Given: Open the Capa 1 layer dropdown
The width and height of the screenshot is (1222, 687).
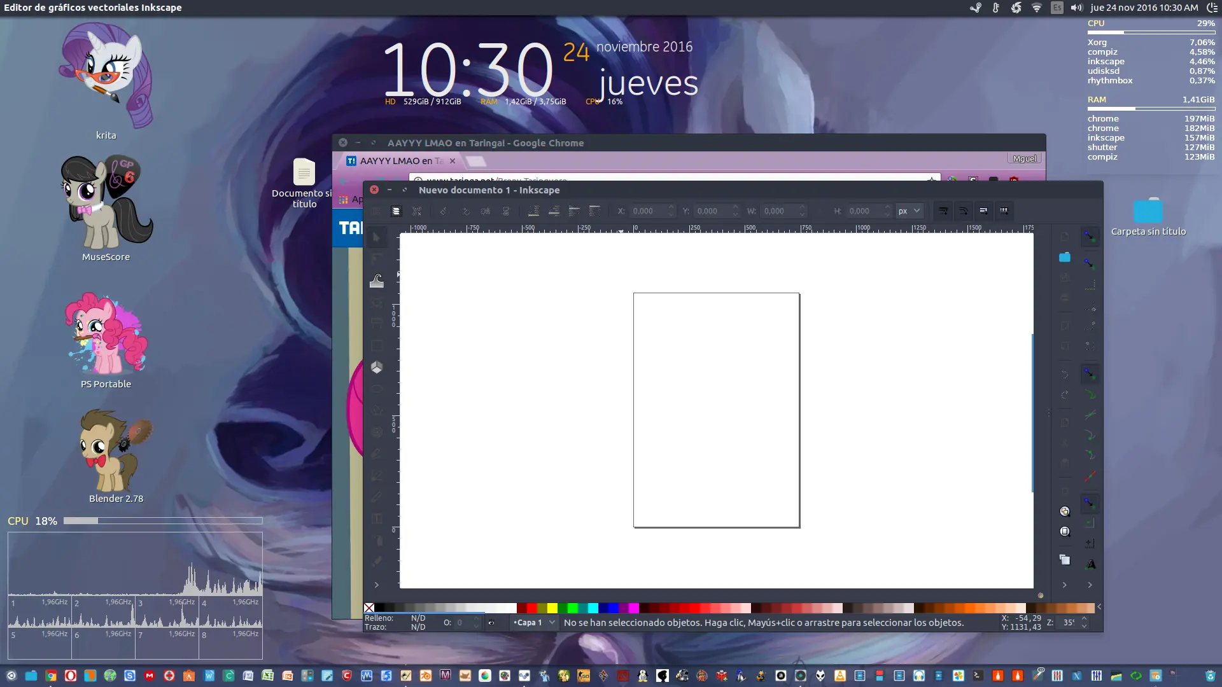Looking at the screenshot, I should click(x=535, y=623).
